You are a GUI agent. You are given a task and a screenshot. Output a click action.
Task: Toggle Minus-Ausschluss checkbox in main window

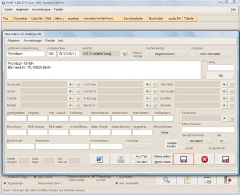coord(35,183)
